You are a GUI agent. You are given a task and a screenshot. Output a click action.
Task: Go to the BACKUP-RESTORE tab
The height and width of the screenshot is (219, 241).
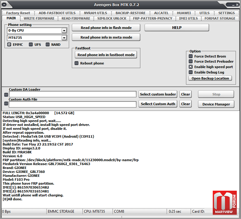click(130, 13)
